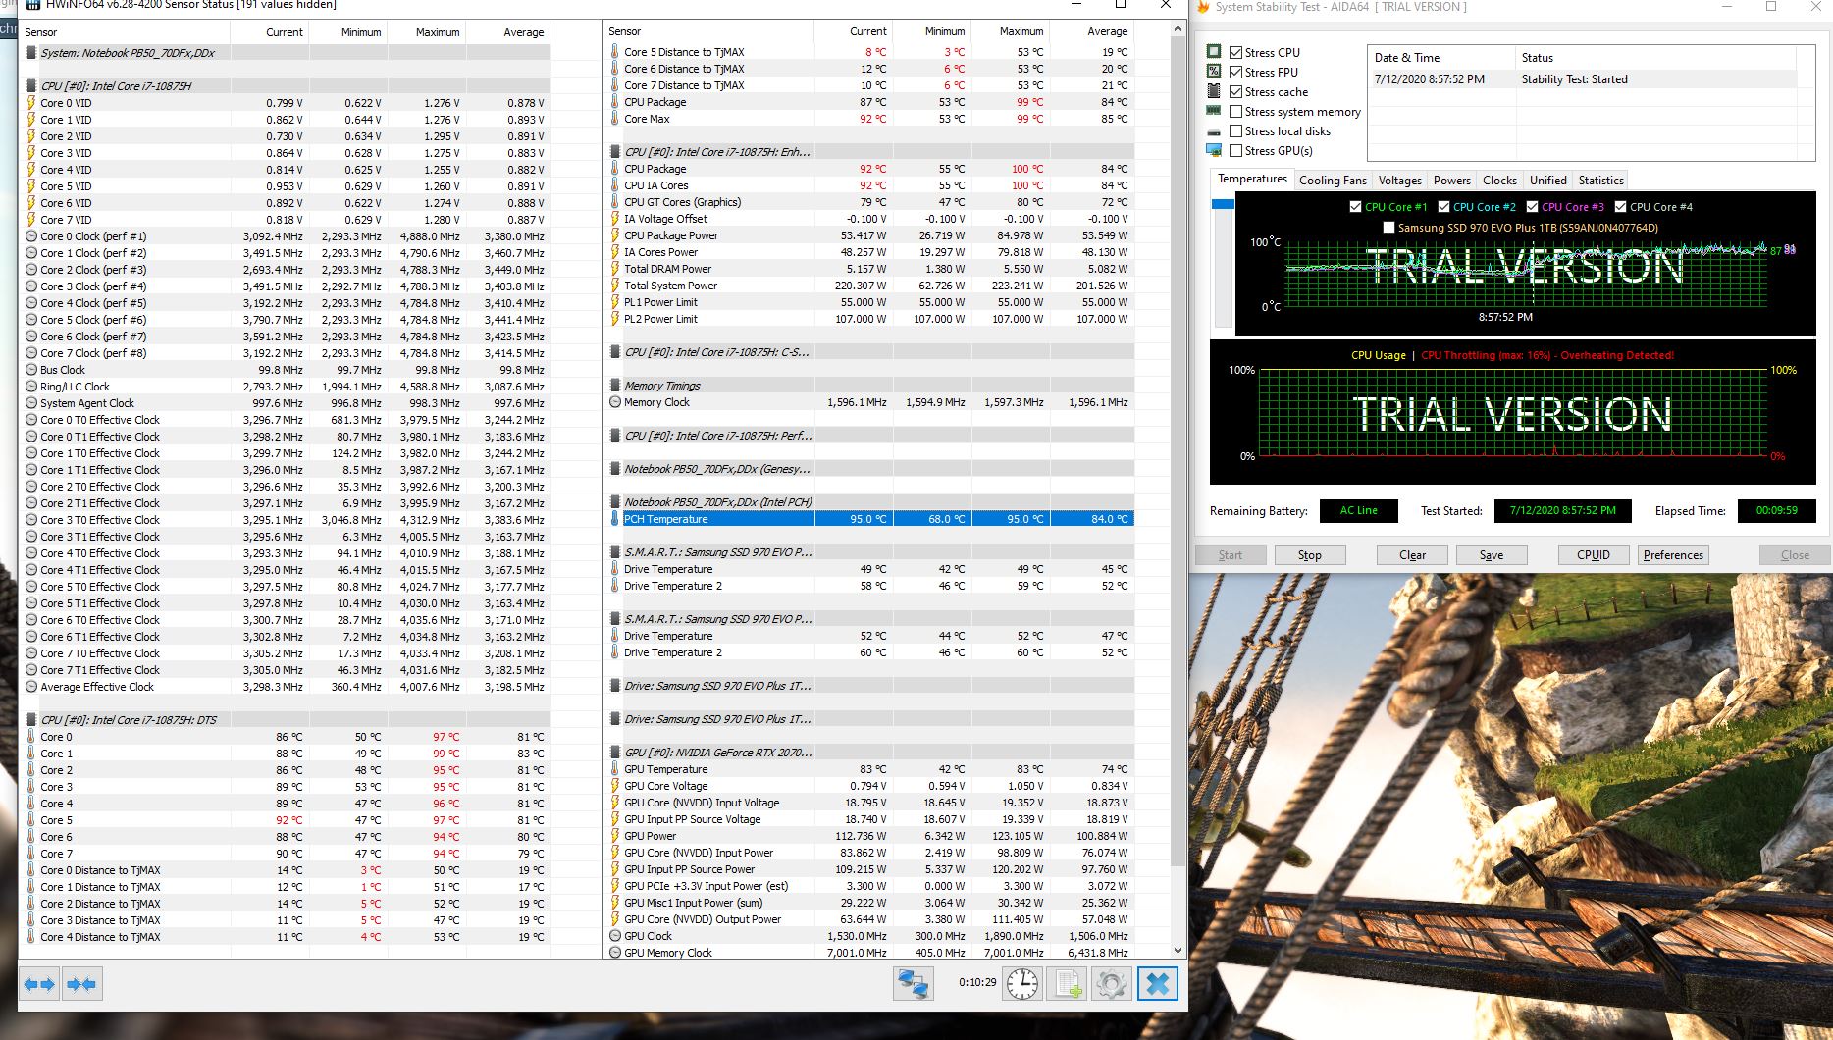Click Stress cache chip icon in AIDA64
Screen dimensions: 1833x1040
tap(1214, 91)
